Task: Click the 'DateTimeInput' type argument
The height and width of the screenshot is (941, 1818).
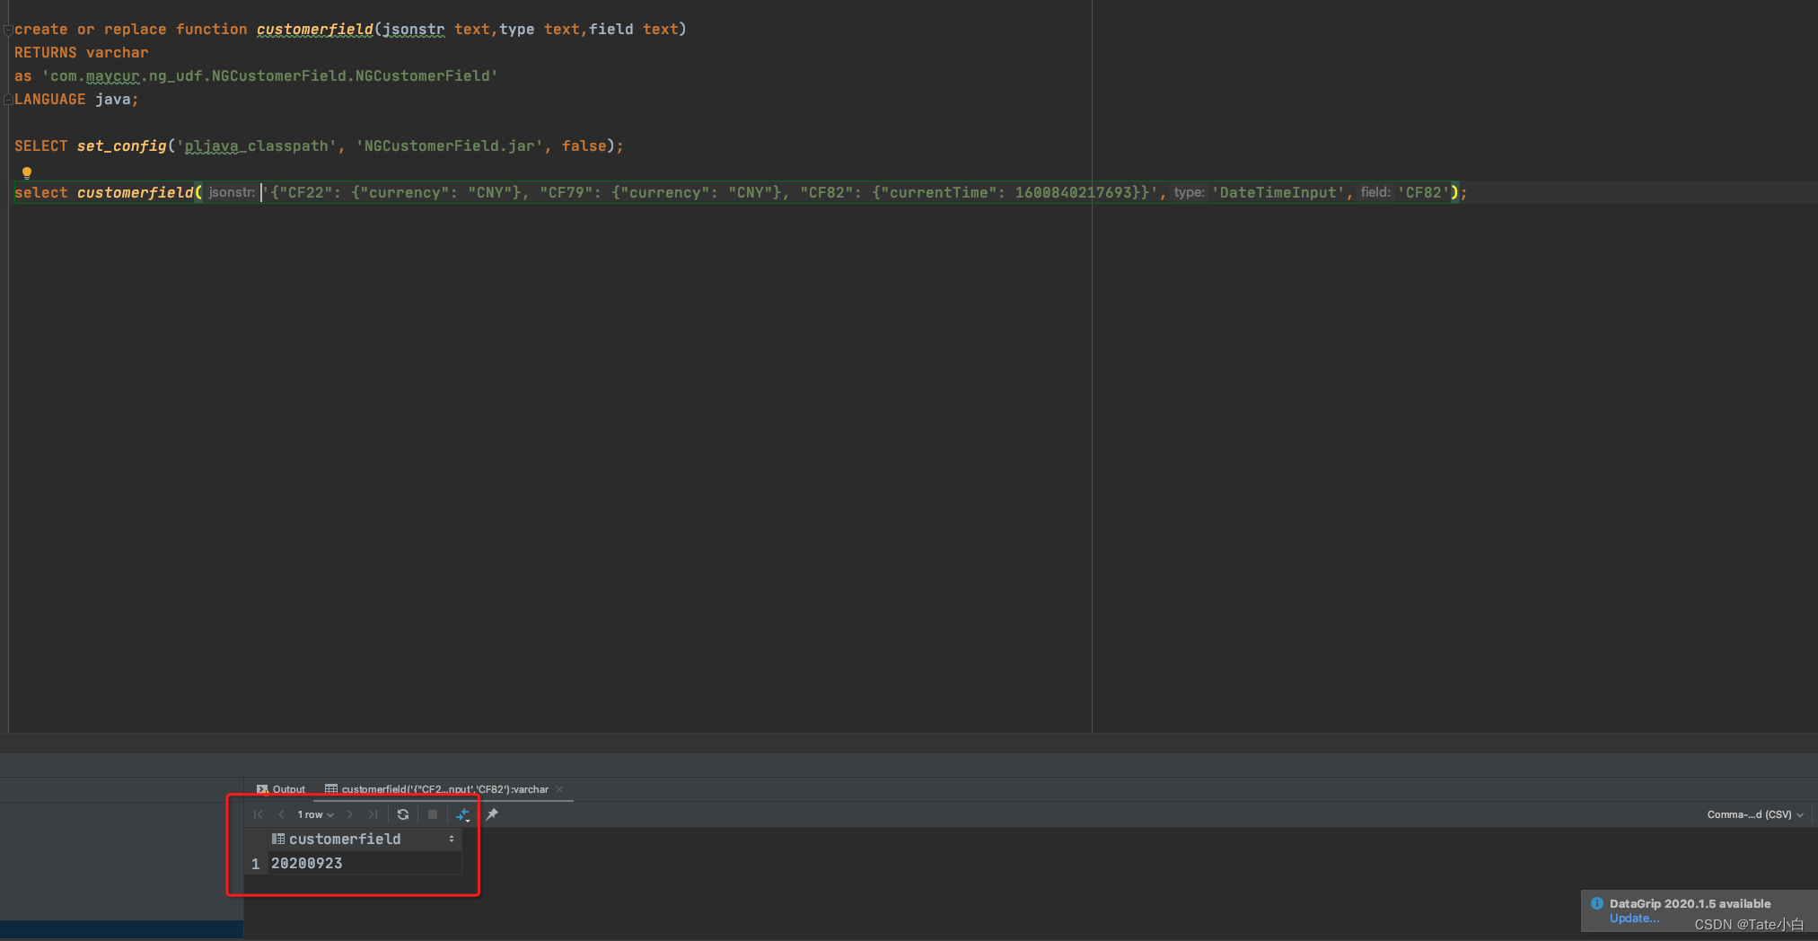Action: coord(1278,193)
